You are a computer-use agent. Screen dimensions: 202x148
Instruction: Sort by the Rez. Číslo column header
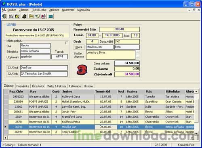pyautogui.click(x=19, y=92)
